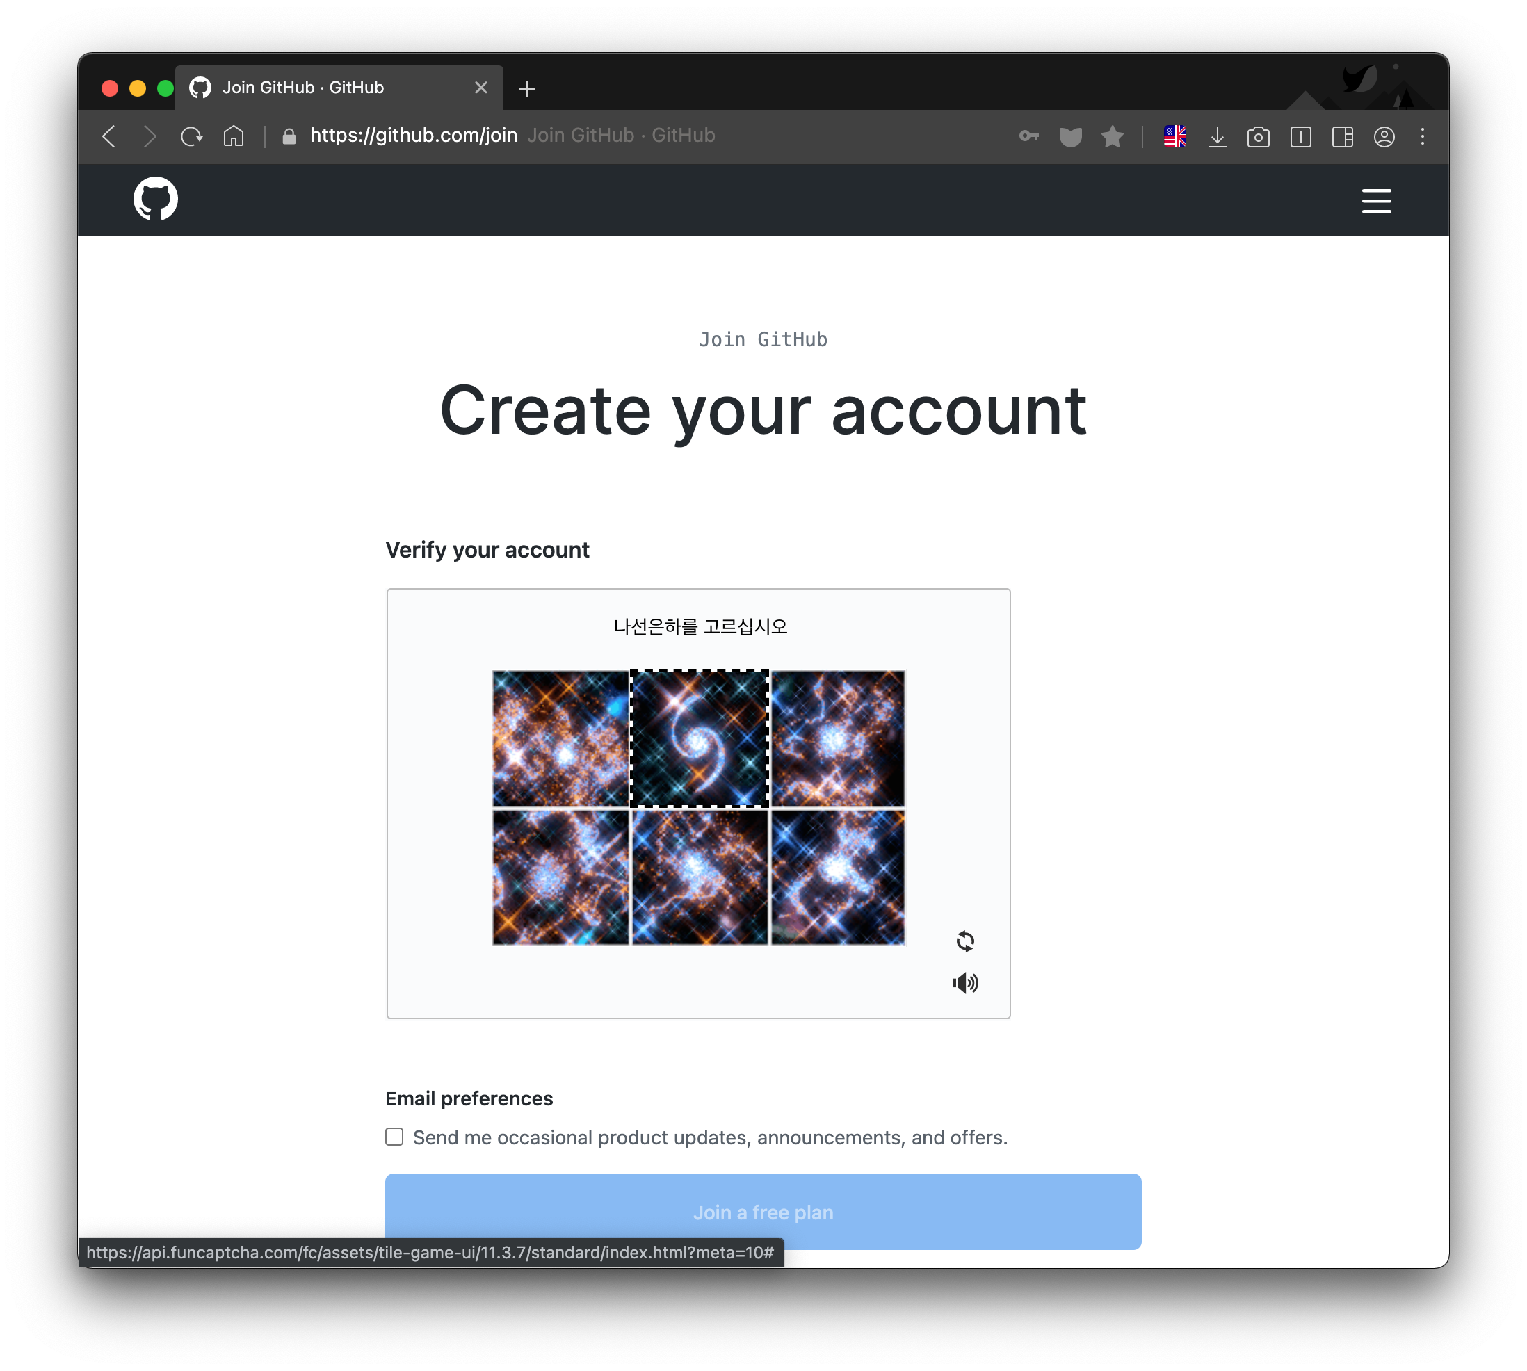The height and width of the screenshot is (1371, 1527).
Task: Reload the GitHub join page
Action: point(191,136)
